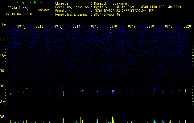Viewport: 194px width, 123px height.
Task: Select the file name 10040310.png
Action: click(x=17, y=8)
